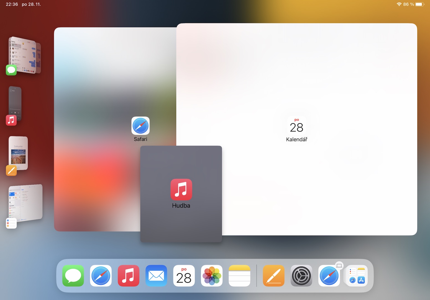The width and height of the screenshot is (430, 300).
Task: Tap the red Music badge in the sidebar
Action: 11,120
